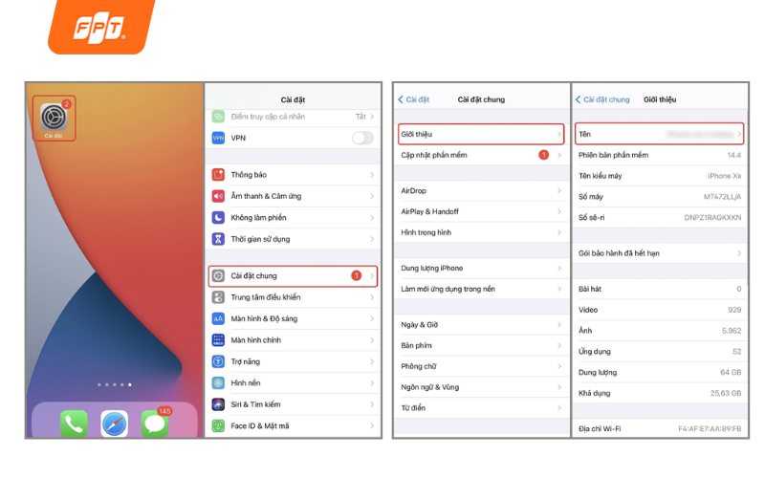Go back to Cài đặt

pos(414,99)
